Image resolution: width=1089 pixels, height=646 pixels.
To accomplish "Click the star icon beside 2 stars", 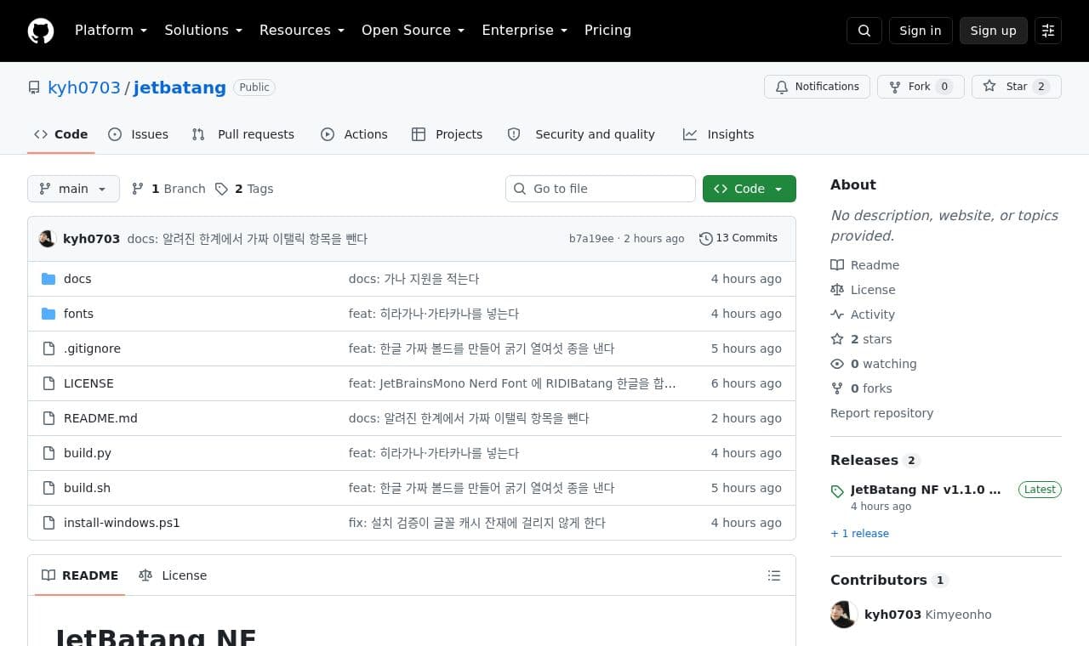I will [837, 339].
